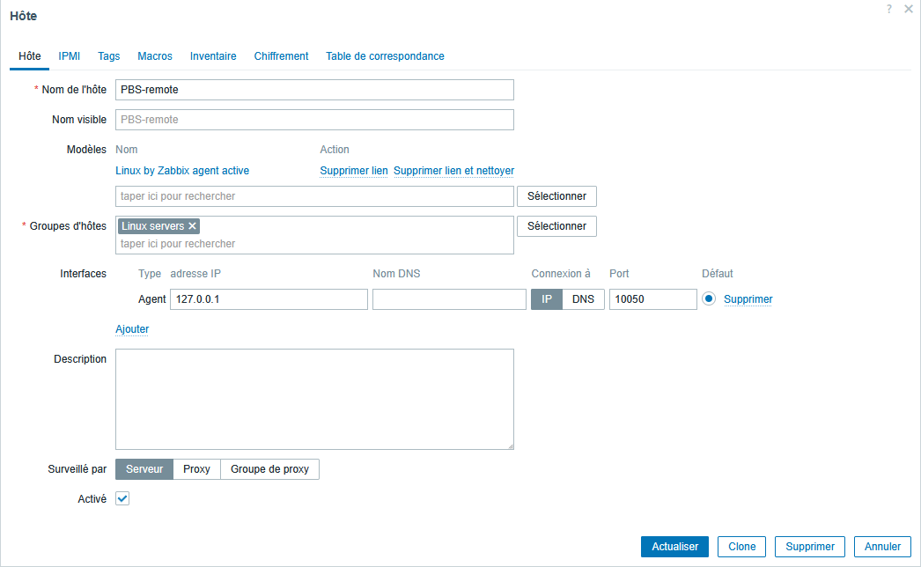Click the Supprimer lien link
The image size is (921, 567).
tap(353, 170)
